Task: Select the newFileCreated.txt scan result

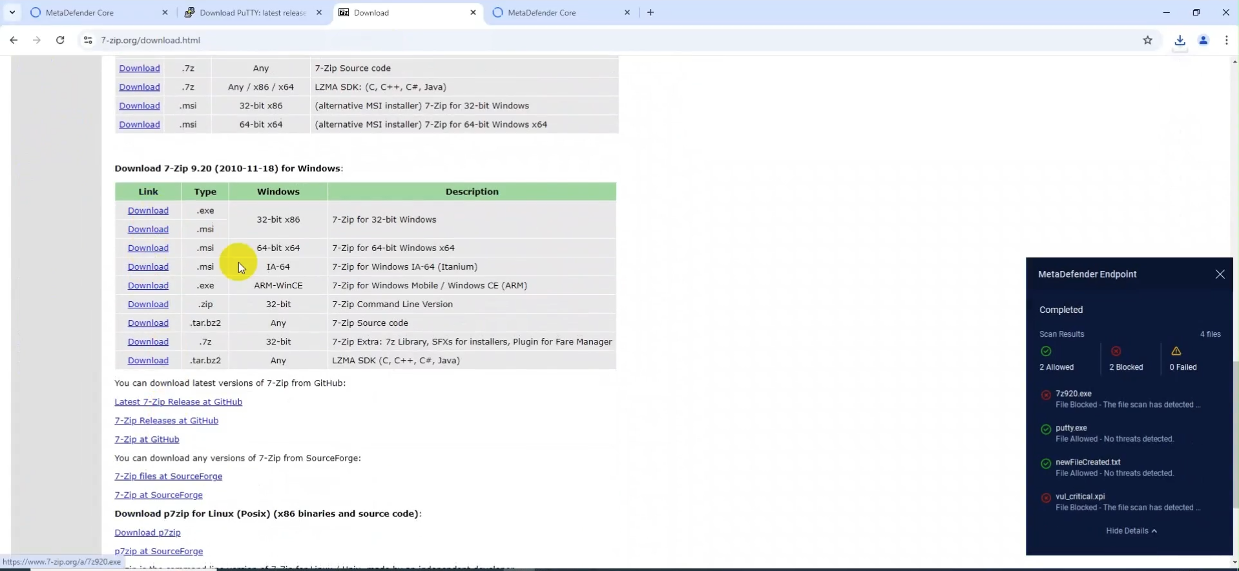Action: [1128, 467]
